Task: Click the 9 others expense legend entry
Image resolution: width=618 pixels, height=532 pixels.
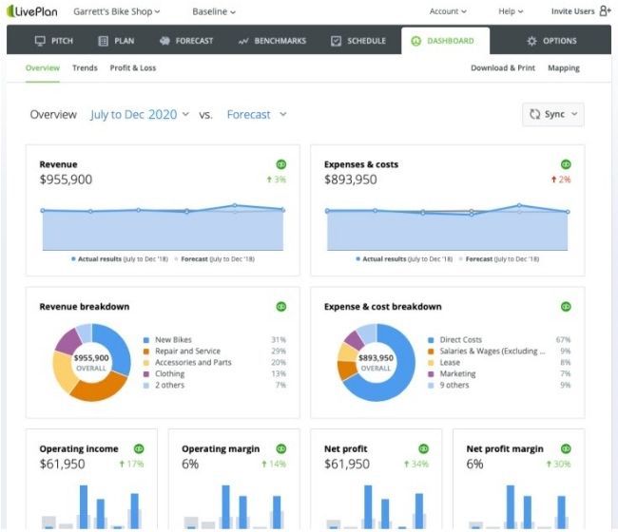Action: (x=454, y=385)
